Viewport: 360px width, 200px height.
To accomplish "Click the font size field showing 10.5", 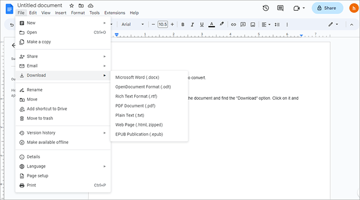I will 163,24.
